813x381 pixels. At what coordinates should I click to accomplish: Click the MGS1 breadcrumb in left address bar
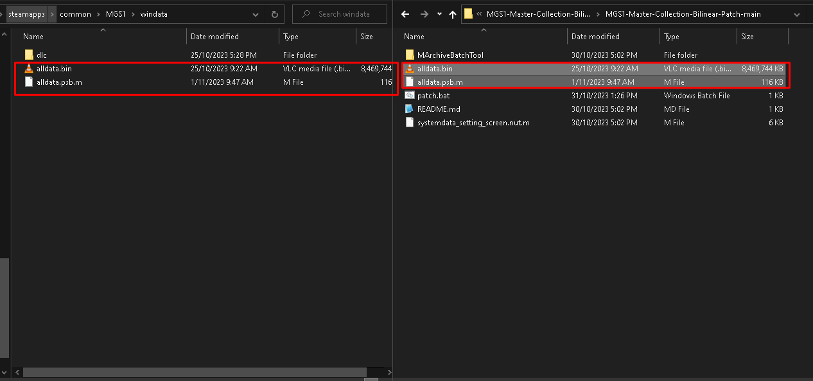[x=116, y=14]
